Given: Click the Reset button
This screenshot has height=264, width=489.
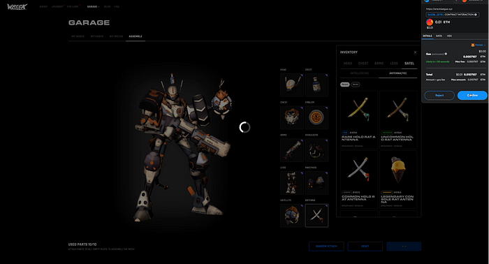Looking at the screenshot, I should point(365,247).
